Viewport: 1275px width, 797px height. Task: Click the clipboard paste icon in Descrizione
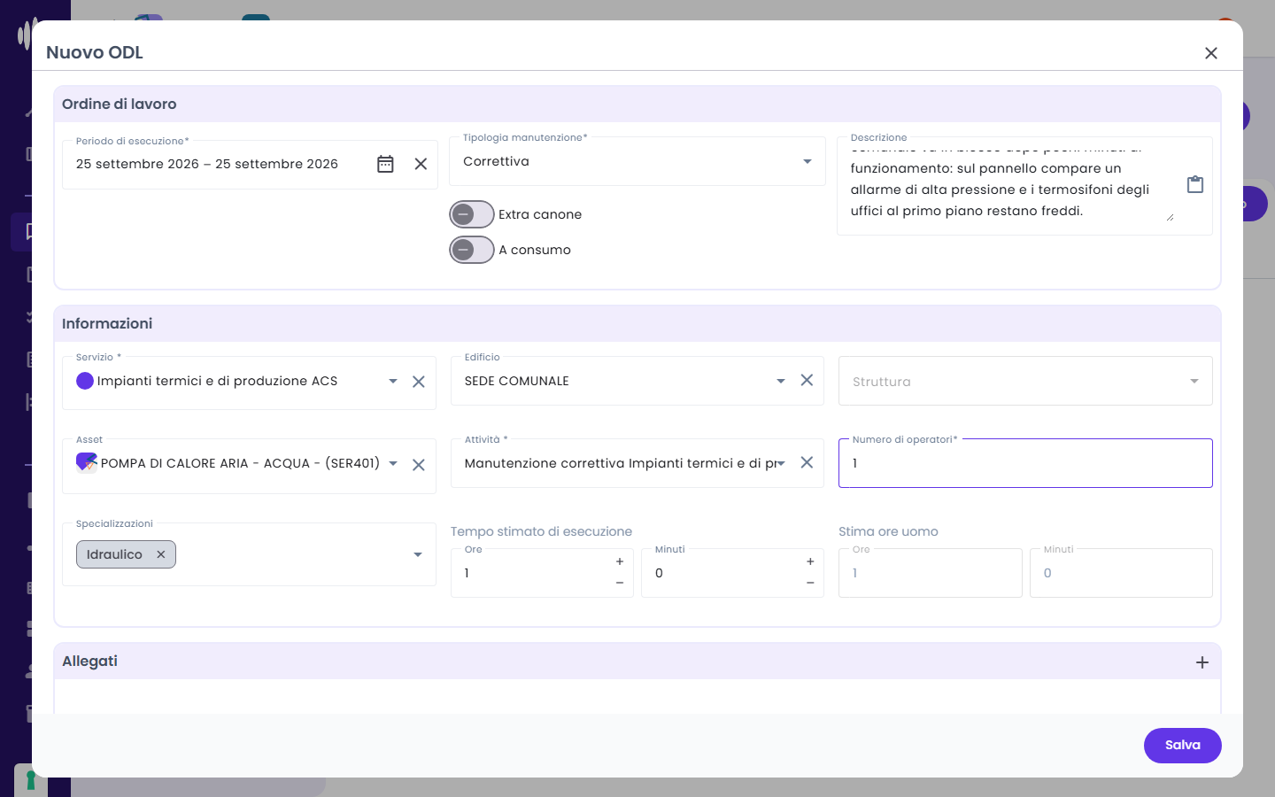click(1195, 184)
